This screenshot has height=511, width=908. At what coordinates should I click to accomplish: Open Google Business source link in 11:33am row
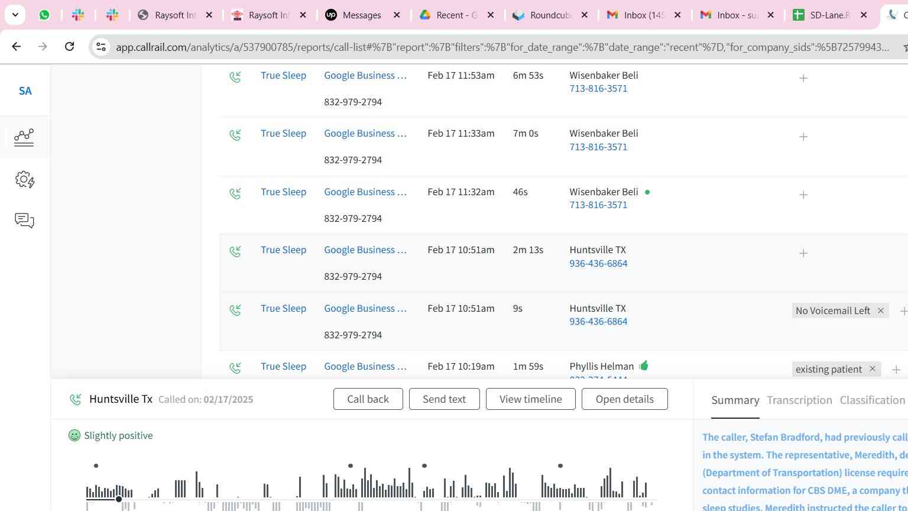(x=365, y=134)
